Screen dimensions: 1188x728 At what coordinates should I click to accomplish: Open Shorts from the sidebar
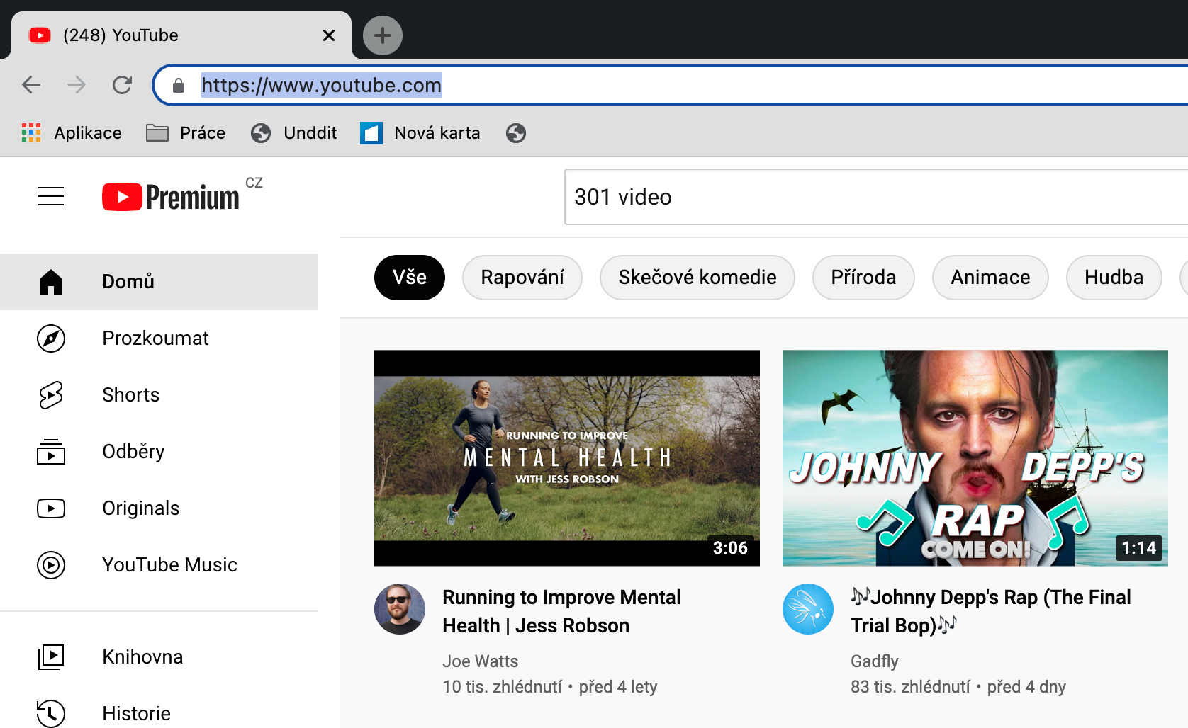(x=130, y=395)
